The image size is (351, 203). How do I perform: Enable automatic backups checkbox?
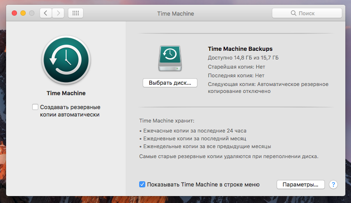pos(35,107)
